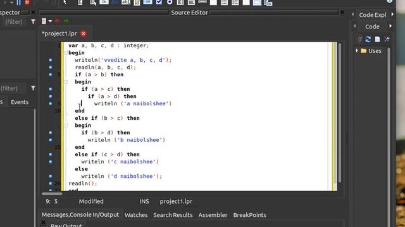Screen dimensions: 405x227
Task: Pick the TScrollBar component icon
Action: pos(202,2)
